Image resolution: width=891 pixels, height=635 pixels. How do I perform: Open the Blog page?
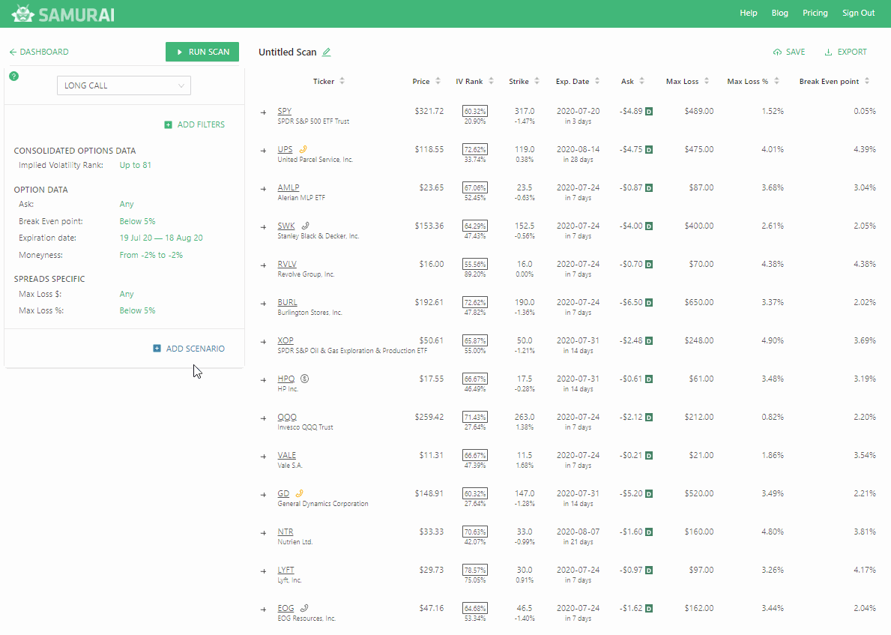tap(779, 13)
